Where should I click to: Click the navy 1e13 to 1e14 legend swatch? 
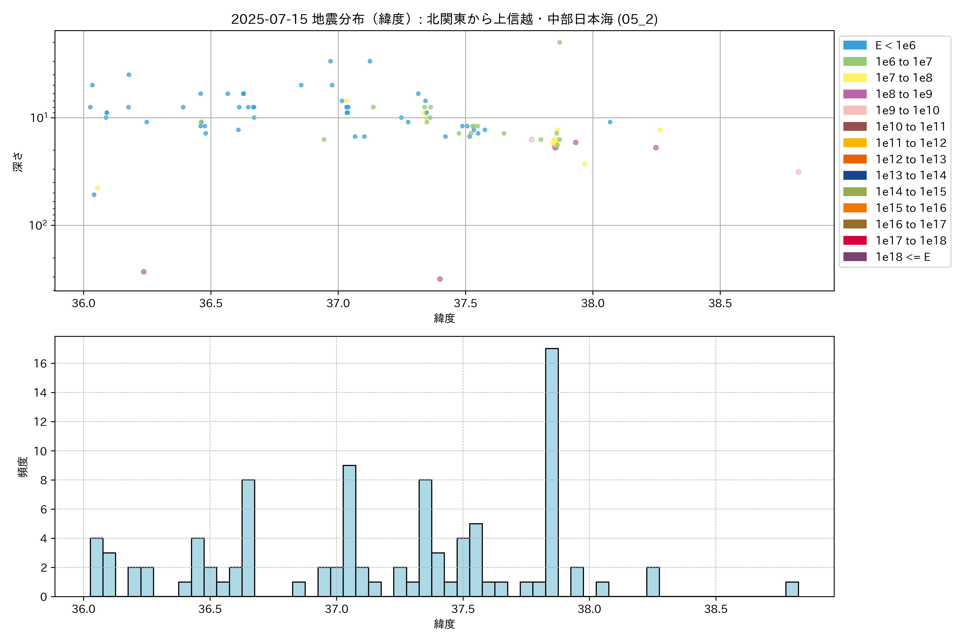(x=854, y=176)
